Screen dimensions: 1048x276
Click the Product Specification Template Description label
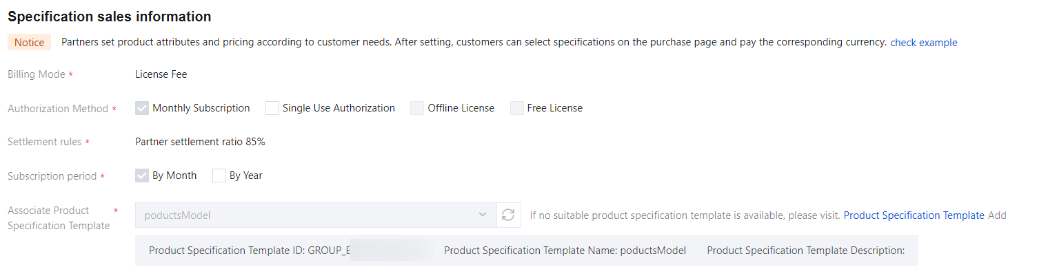pyautogui.click(x=805, y=251)
